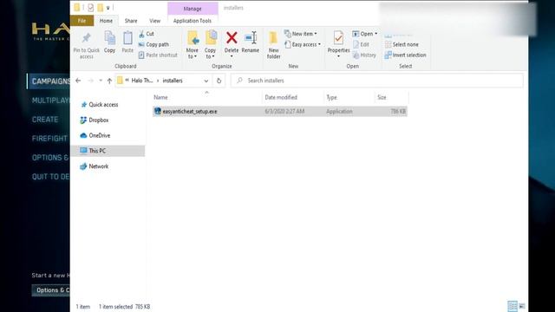Open OneDrive in navigation pane

pyautogui.click(x=95, y=135)
